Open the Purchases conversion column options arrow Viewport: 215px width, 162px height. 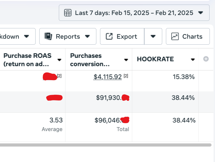pos(126,60)
